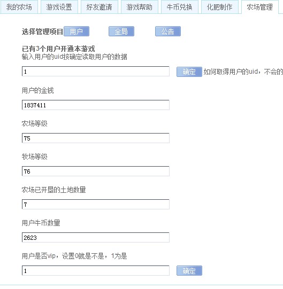Viewport: 283px width, 289px height.
Task: Focus the vip setting input field
Action: 96,270
